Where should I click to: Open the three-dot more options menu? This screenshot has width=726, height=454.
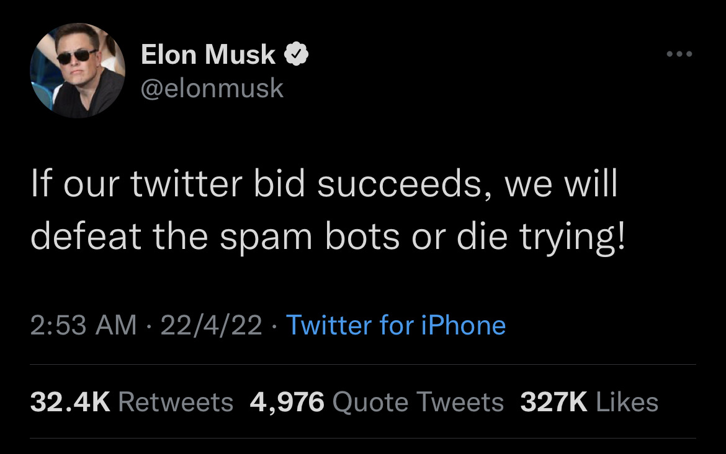coord(678,54)
